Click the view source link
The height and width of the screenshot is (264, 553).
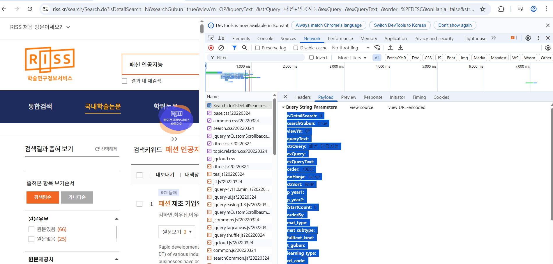[x=361, y=107]
